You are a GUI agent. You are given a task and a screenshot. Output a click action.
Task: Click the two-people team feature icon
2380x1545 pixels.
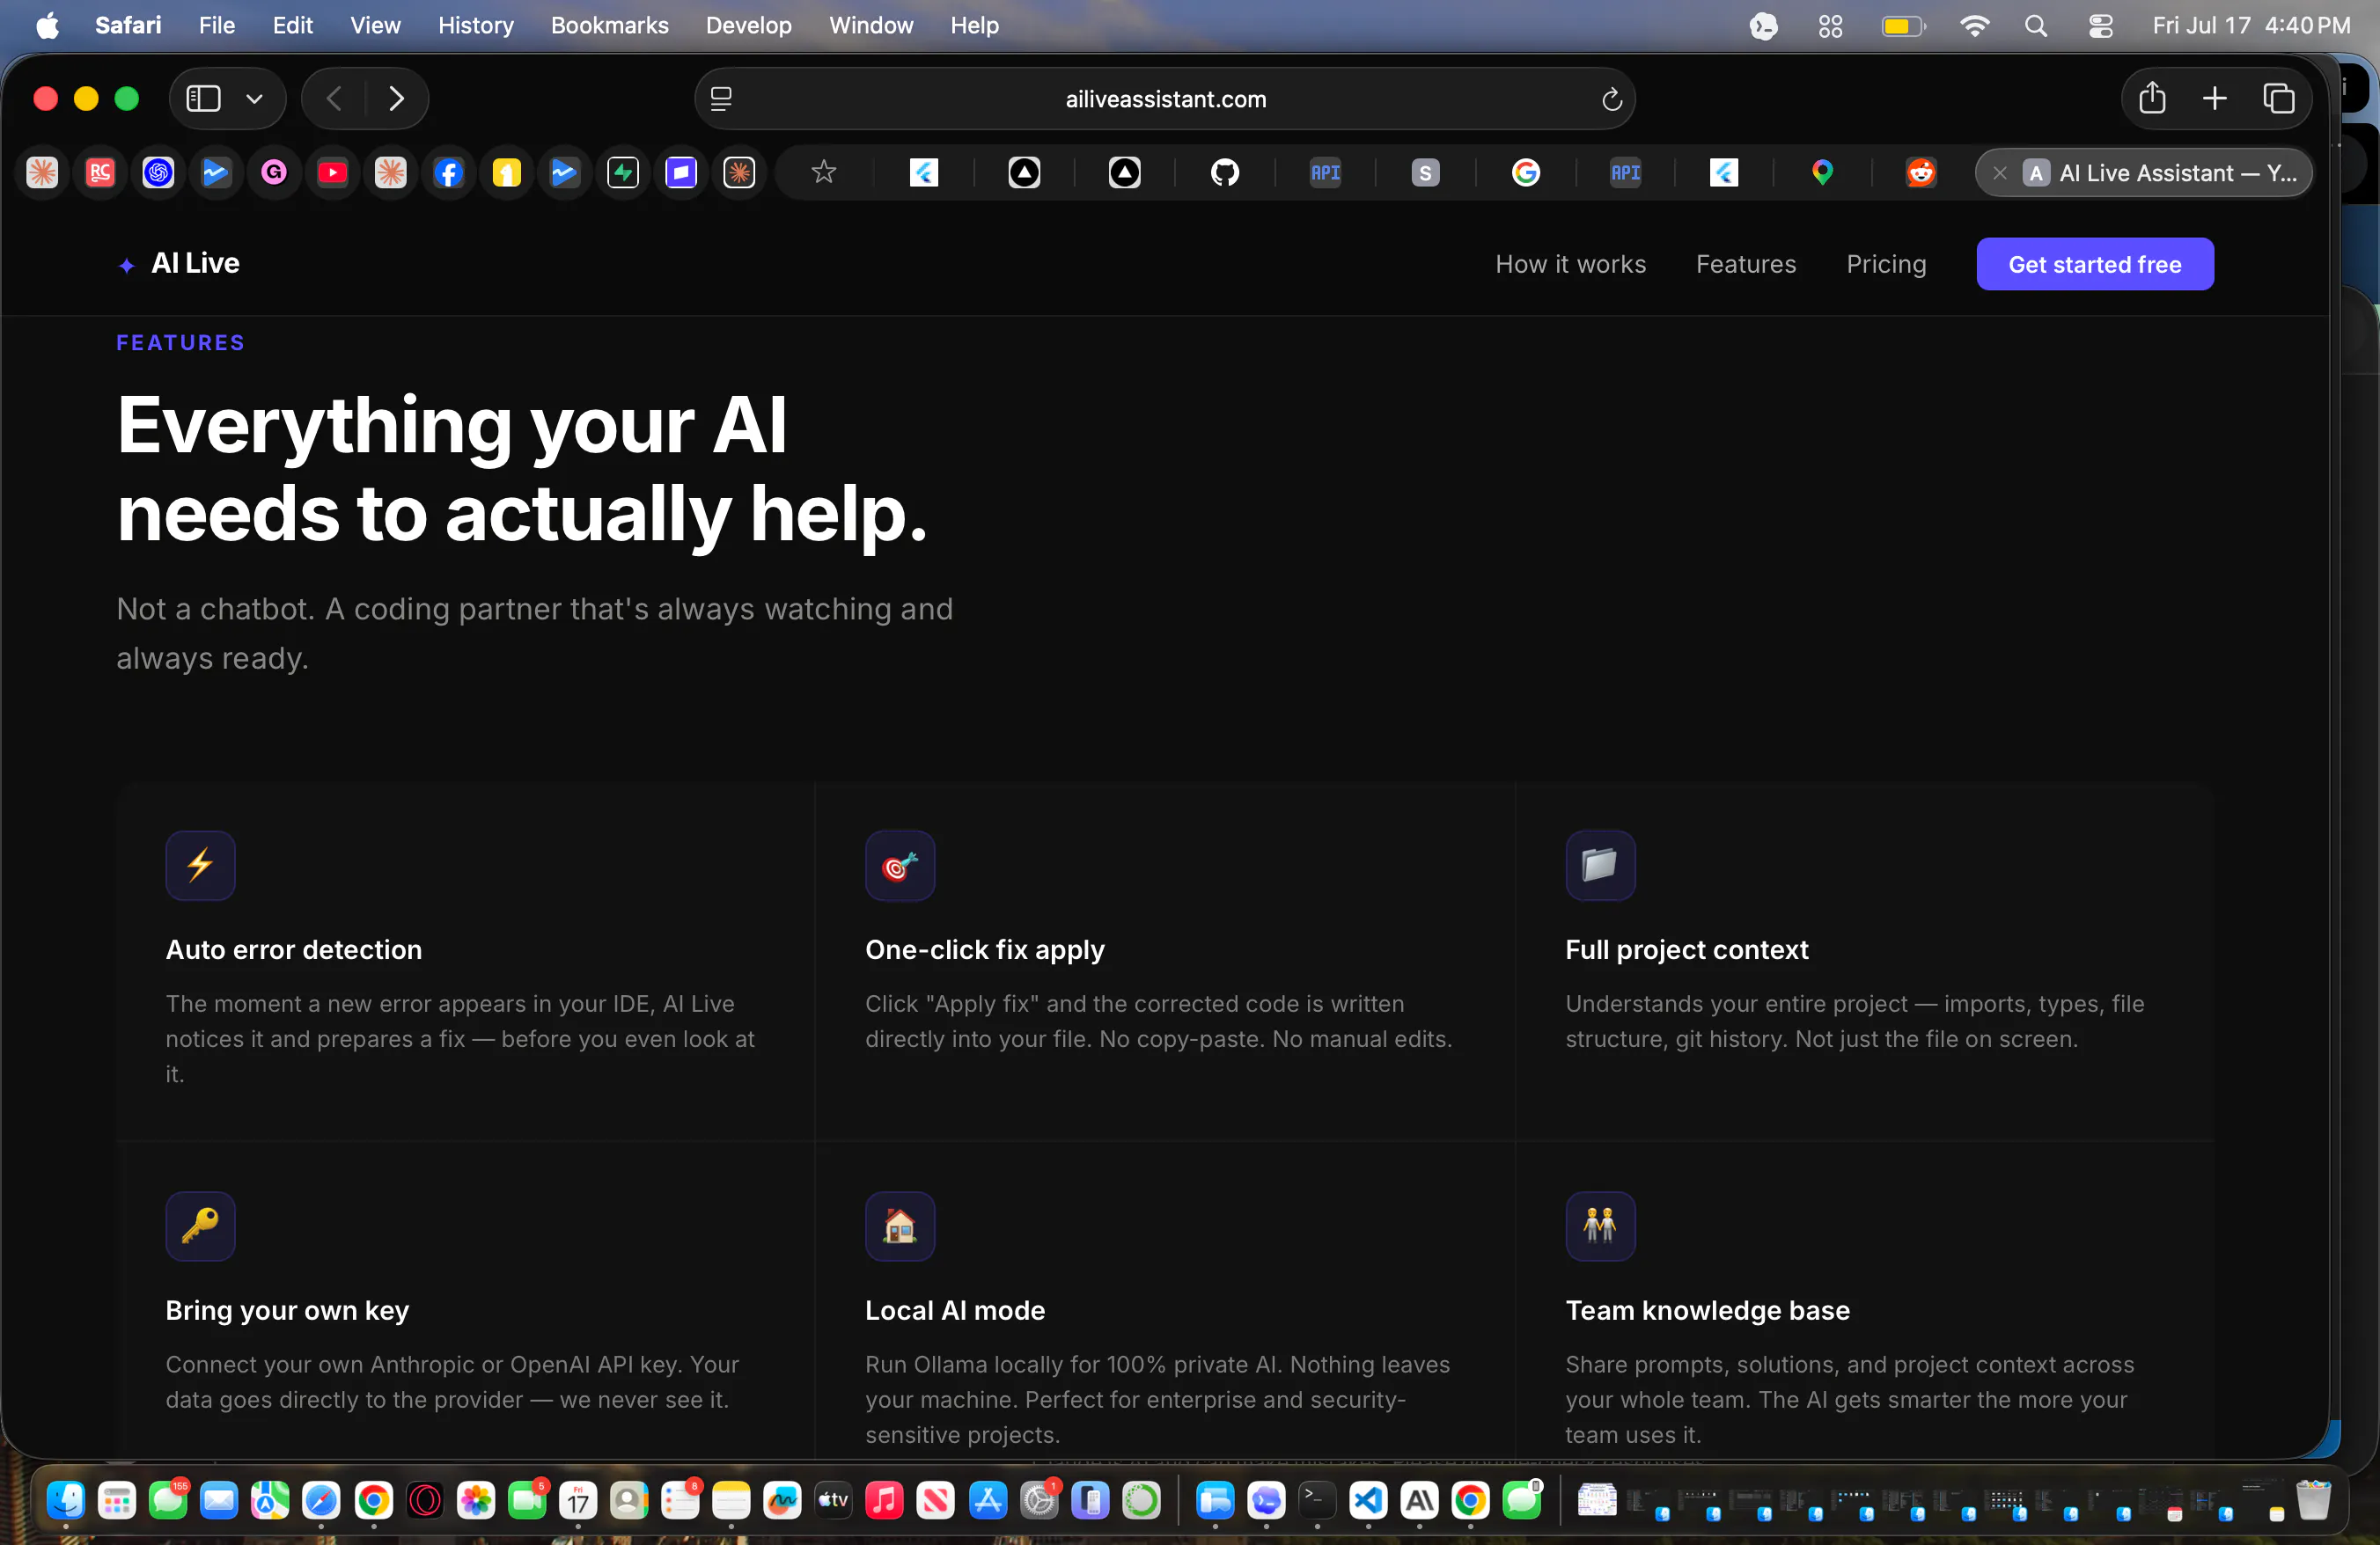click(1600, 1226)
